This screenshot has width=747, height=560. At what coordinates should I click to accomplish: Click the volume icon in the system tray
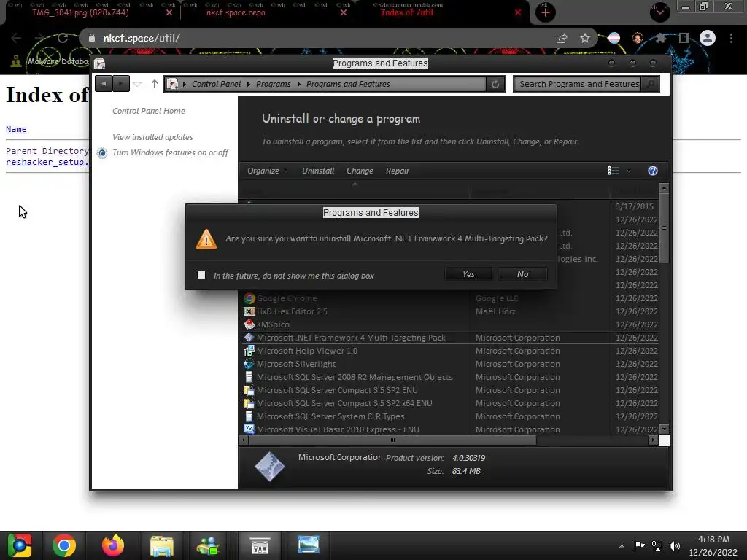[x=675, y=545]
